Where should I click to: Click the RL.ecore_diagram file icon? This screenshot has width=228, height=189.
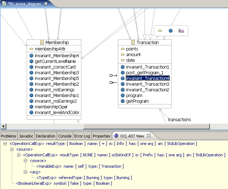pos(4,4)
